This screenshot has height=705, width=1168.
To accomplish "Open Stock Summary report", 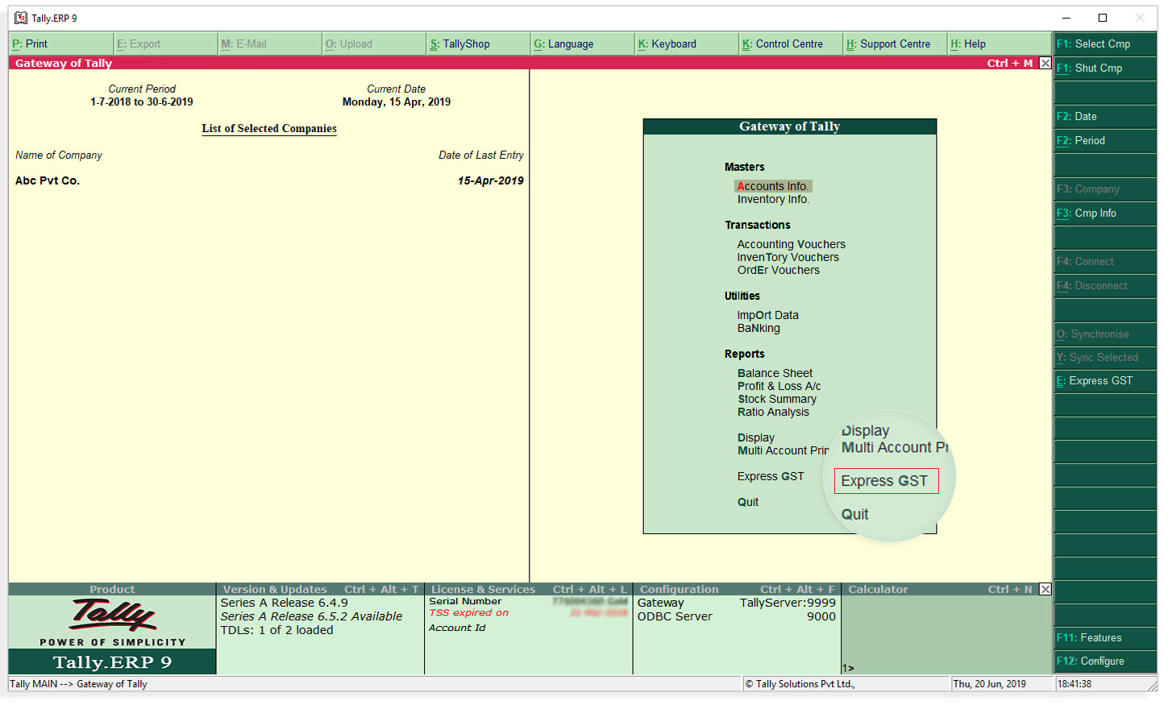I will coord(777,399).
